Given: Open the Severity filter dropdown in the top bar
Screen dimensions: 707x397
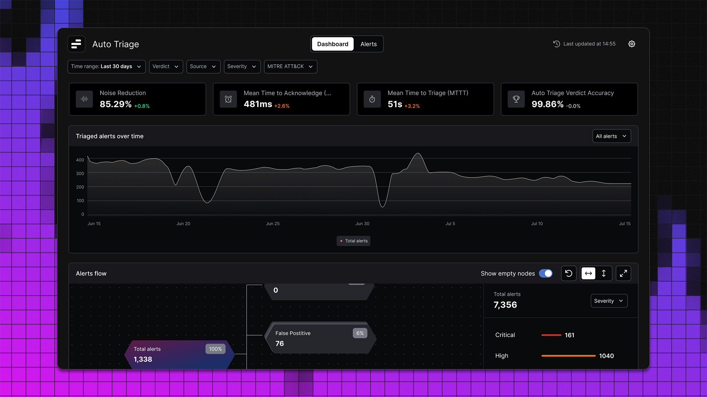Looking at the screenshot, I should pyautogui.click(x=242, y=67).
